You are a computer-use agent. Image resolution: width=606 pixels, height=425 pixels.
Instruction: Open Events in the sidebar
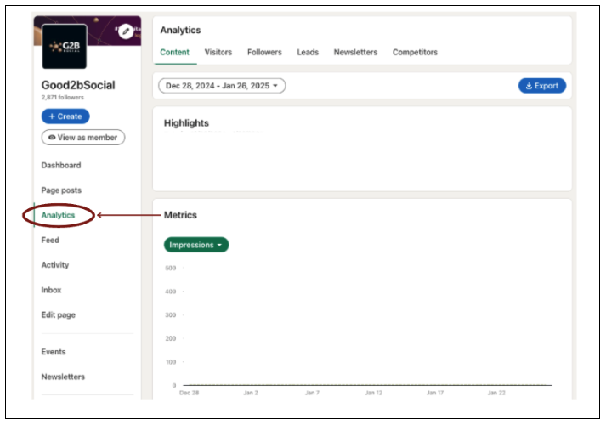click(54, 352)
